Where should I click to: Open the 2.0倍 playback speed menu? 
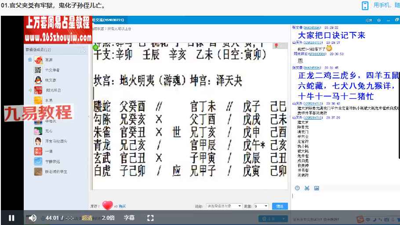coord(108,218)
